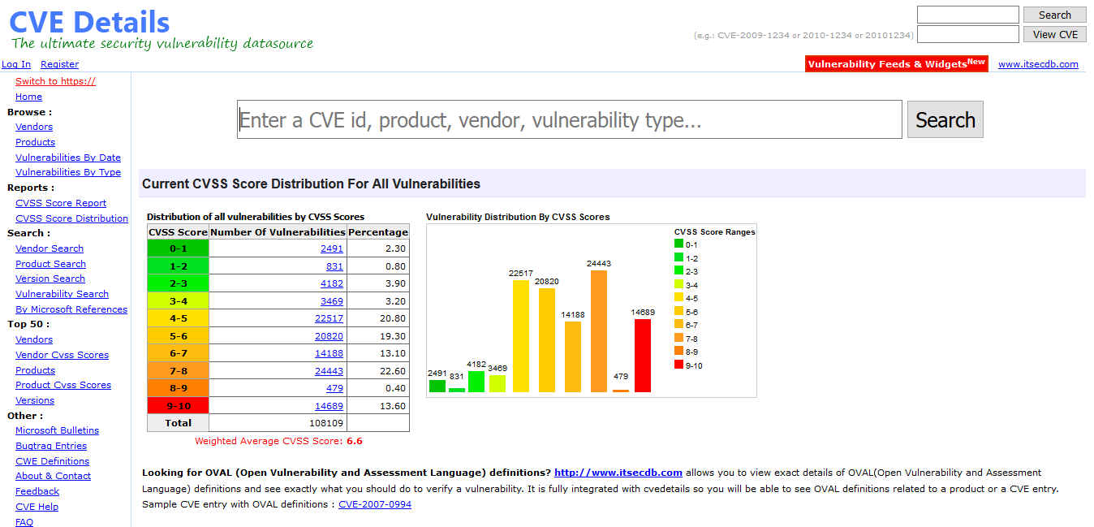Open Vulnerability Search
The height and width of the screenshot is (527, 1094).
[62, 294]
